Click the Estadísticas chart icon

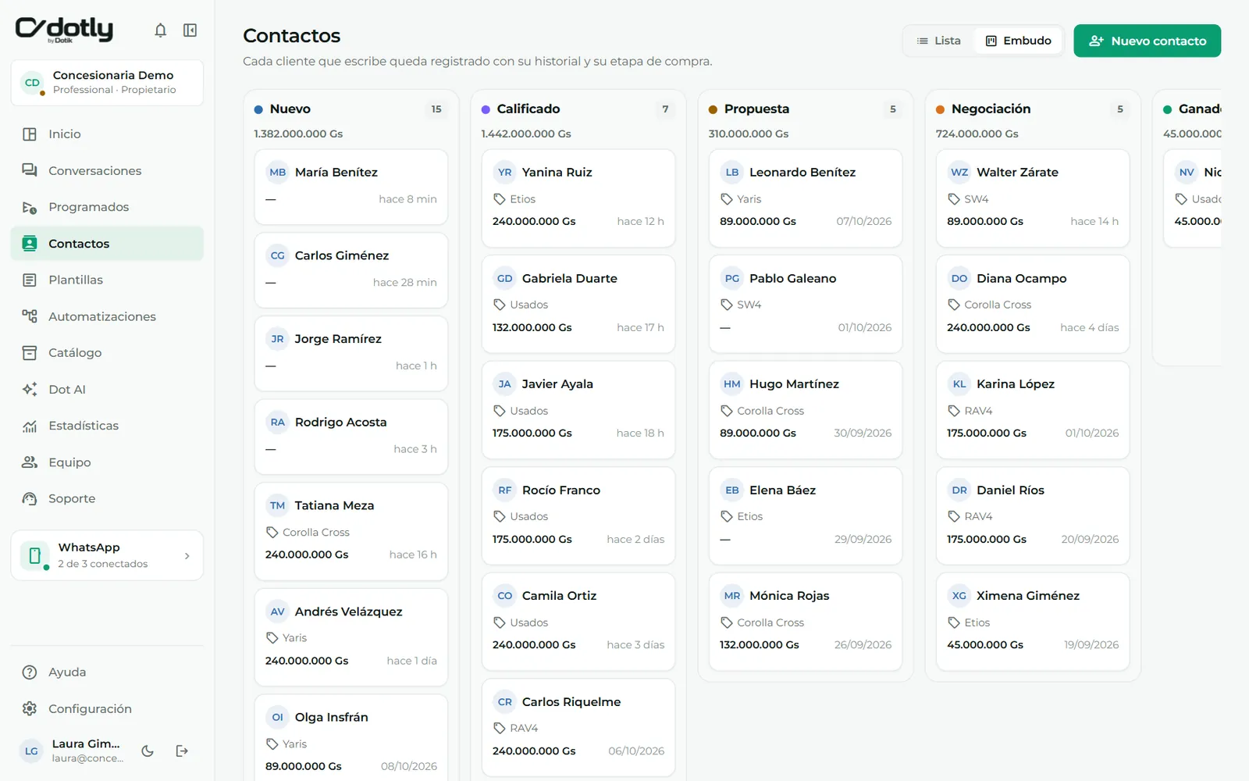click(30, 426)
